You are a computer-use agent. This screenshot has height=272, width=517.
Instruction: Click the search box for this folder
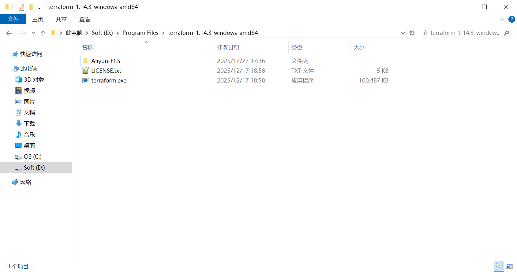coord(462,33)
